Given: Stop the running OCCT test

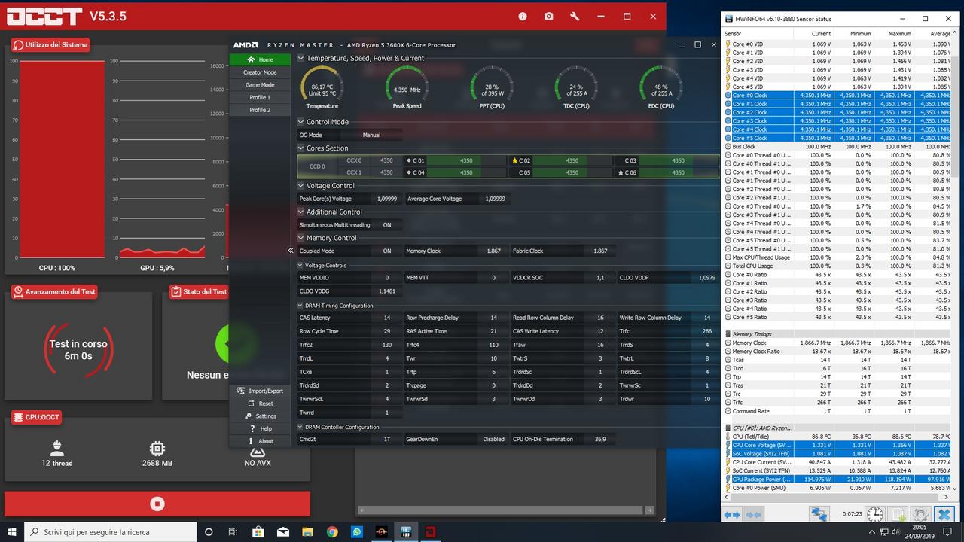Looking at the screenshot, I should click(x=157, y=504).
